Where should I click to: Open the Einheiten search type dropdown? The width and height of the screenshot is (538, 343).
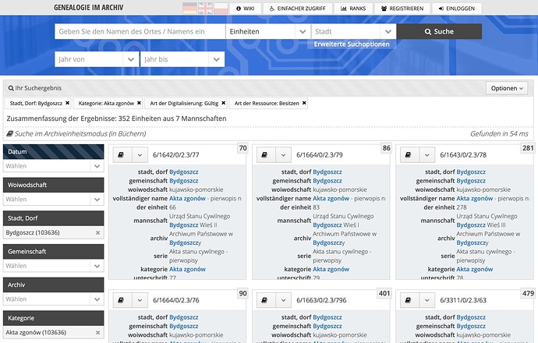[x=268, y=31]
